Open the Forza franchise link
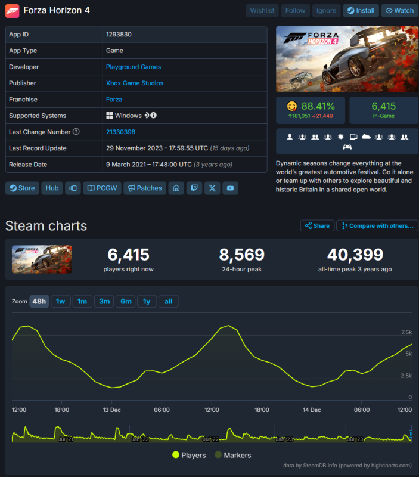 pyautogui.click(x=114, y=100)
